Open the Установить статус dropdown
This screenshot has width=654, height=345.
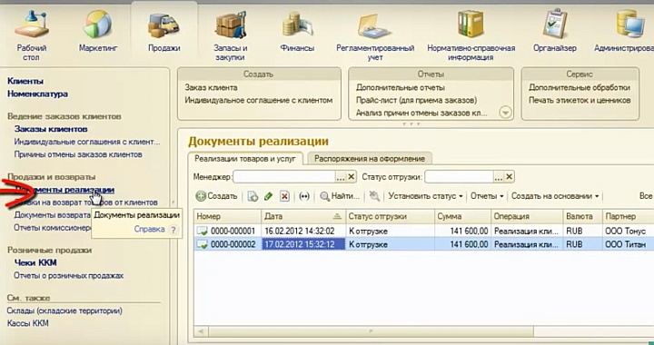tap(425, 196)
